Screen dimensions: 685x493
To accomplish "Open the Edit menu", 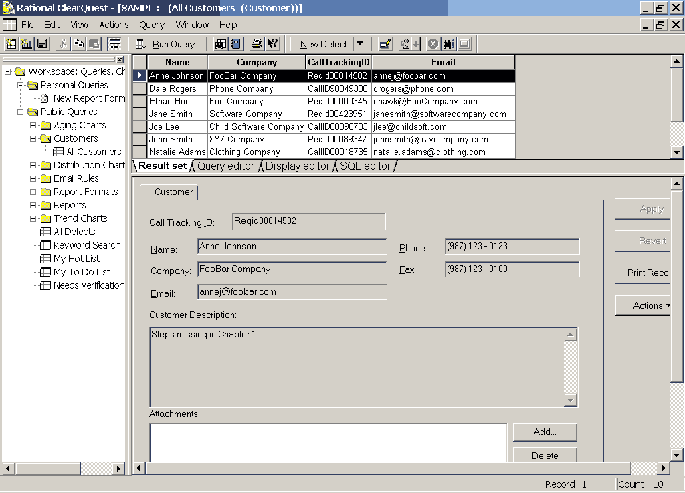I will 52,25.
